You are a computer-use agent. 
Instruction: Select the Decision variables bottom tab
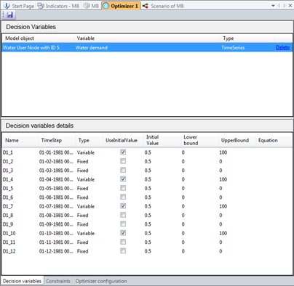click(22, 281)
